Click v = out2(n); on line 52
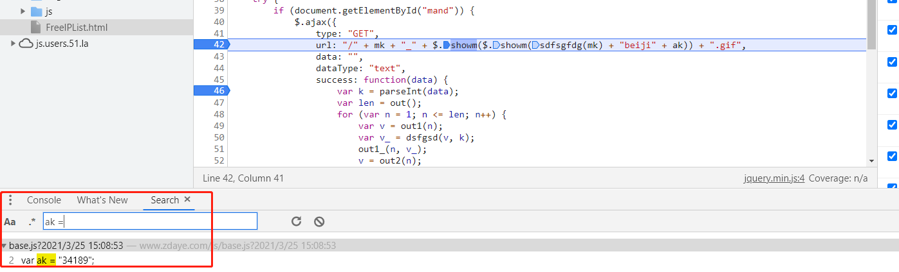The width and height of the screenshot is (899, 272). point(390,160)
